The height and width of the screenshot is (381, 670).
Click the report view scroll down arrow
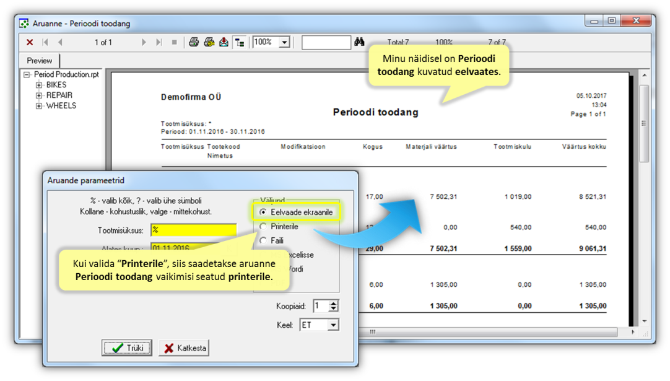click(x=644, y=321)
